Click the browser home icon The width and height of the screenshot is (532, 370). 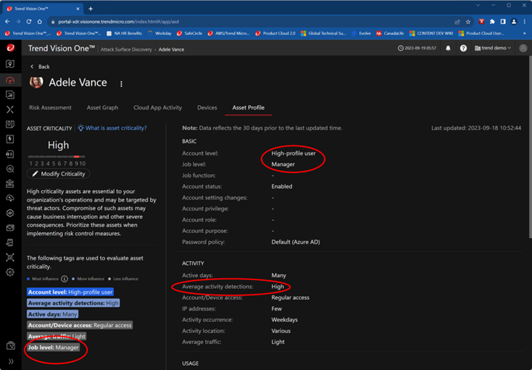(x=40, y=22)
